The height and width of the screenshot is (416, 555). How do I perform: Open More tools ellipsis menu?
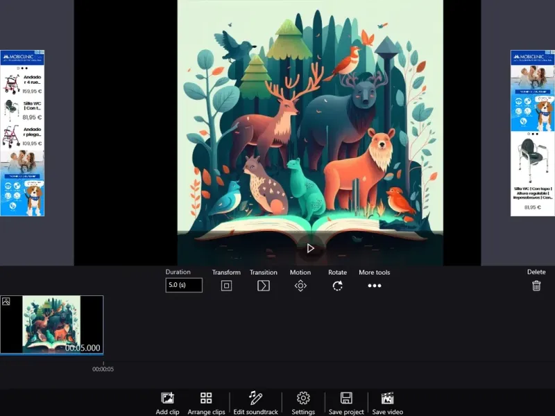coord(375,286)
